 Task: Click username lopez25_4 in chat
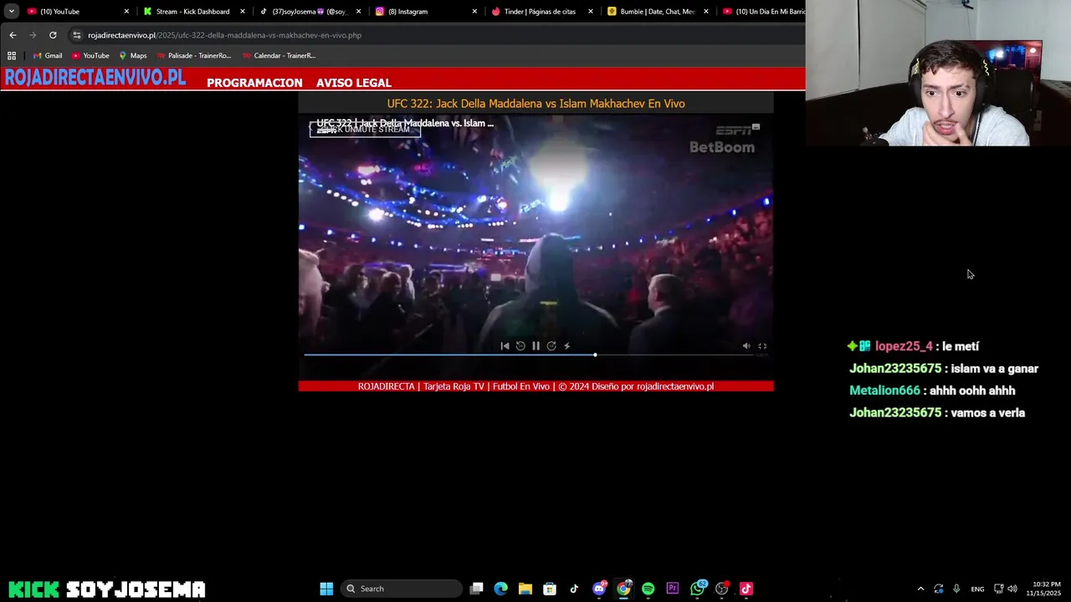[904, 346]
